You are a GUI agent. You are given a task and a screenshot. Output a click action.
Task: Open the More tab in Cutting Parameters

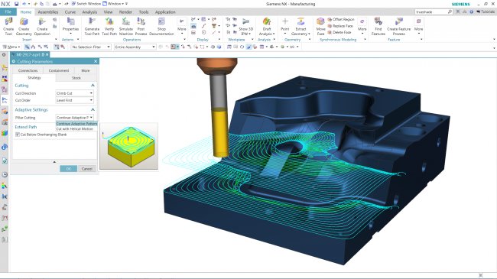point(86,70)
